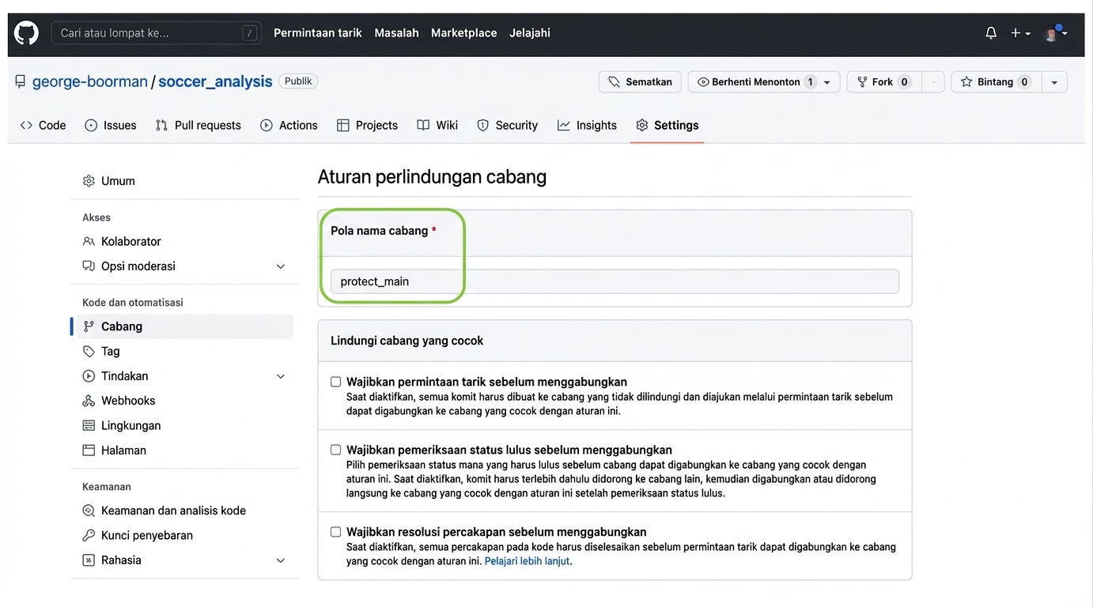Open the notifications bell icon
The height and width of the screenshot is (607, 1093).
[x=991, y=33]
